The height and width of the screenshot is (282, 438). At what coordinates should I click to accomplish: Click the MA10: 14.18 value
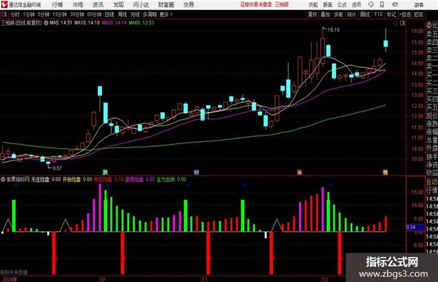click(87, 23)
